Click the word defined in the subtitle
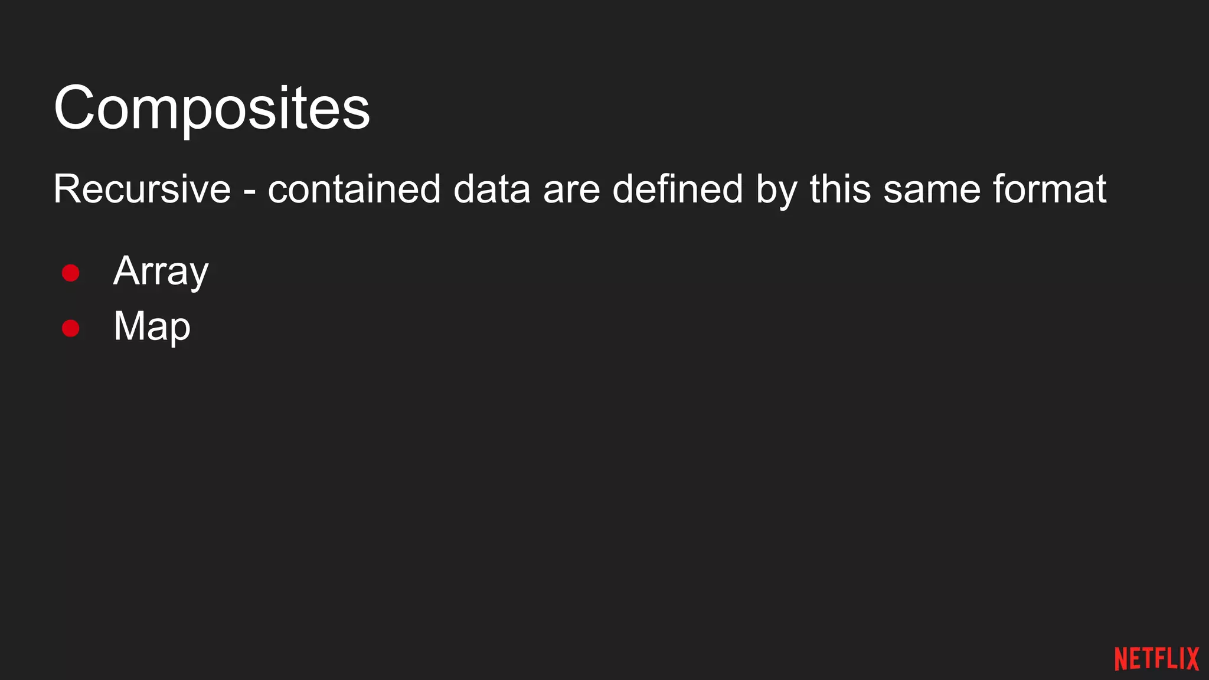Image resolution: width=1209 pixels, height=680 pixels. 677,189
